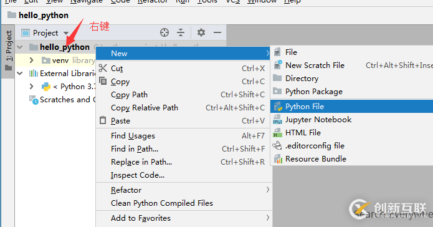Collapse the External Libraries node
The image size is (433, 227).
tap(20, 73)
